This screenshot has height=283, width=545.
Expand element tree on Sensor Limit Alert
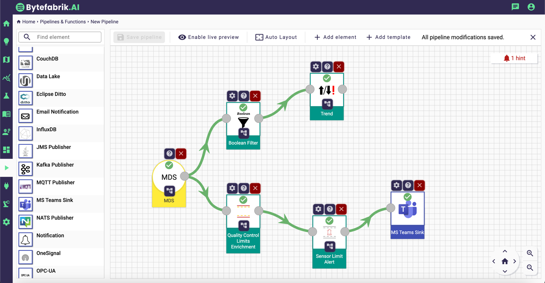click(329, 246)
